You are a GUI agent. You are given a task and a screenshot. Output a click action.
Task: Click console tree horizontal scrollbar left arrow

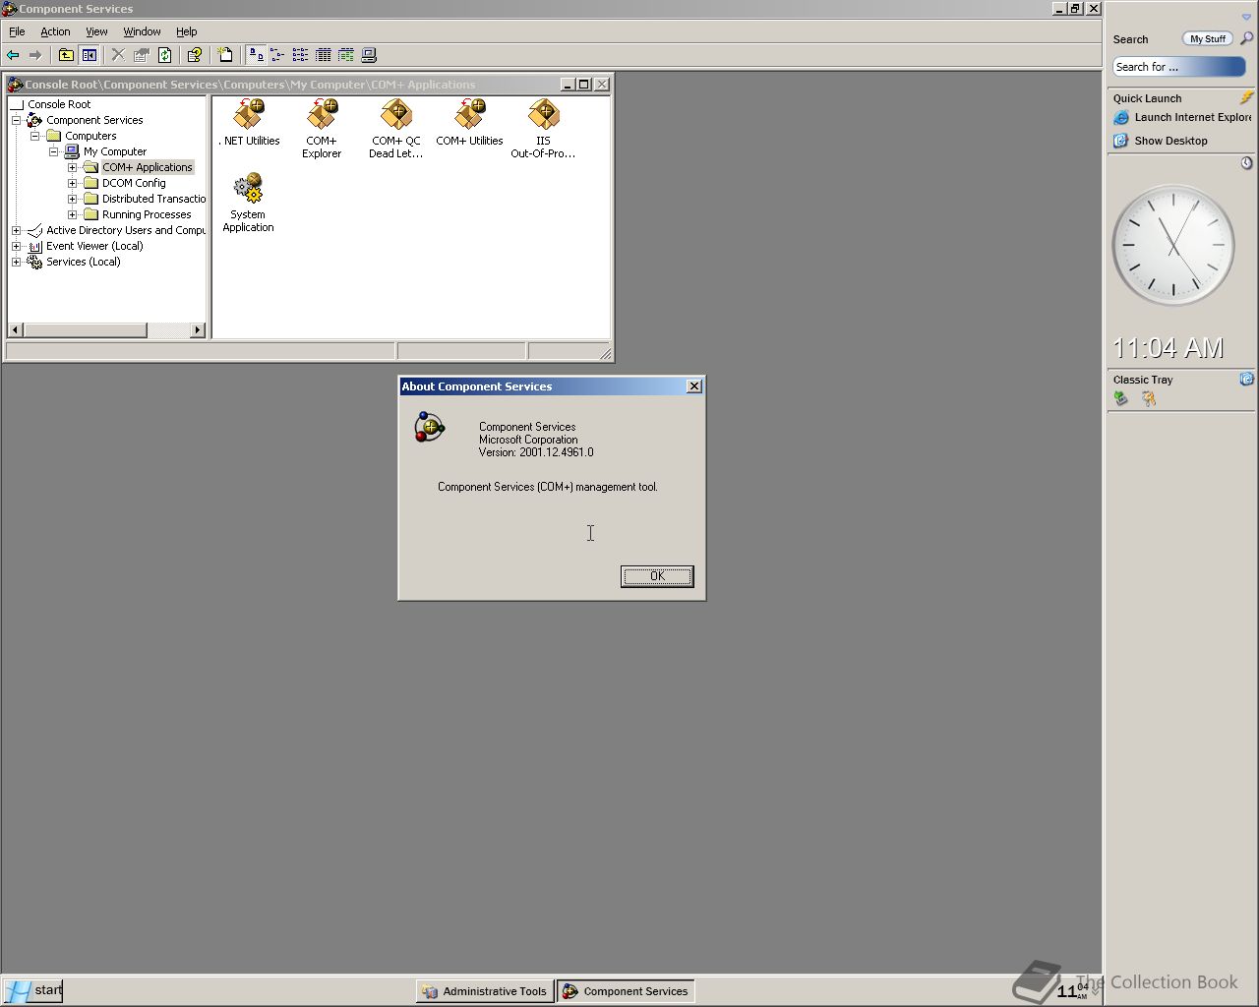(15, 330)
